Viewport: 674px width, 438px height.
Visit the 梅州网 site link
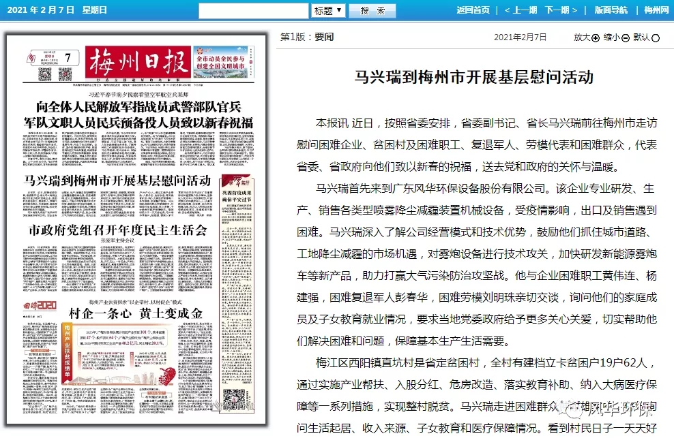click(x=656, y=10)
